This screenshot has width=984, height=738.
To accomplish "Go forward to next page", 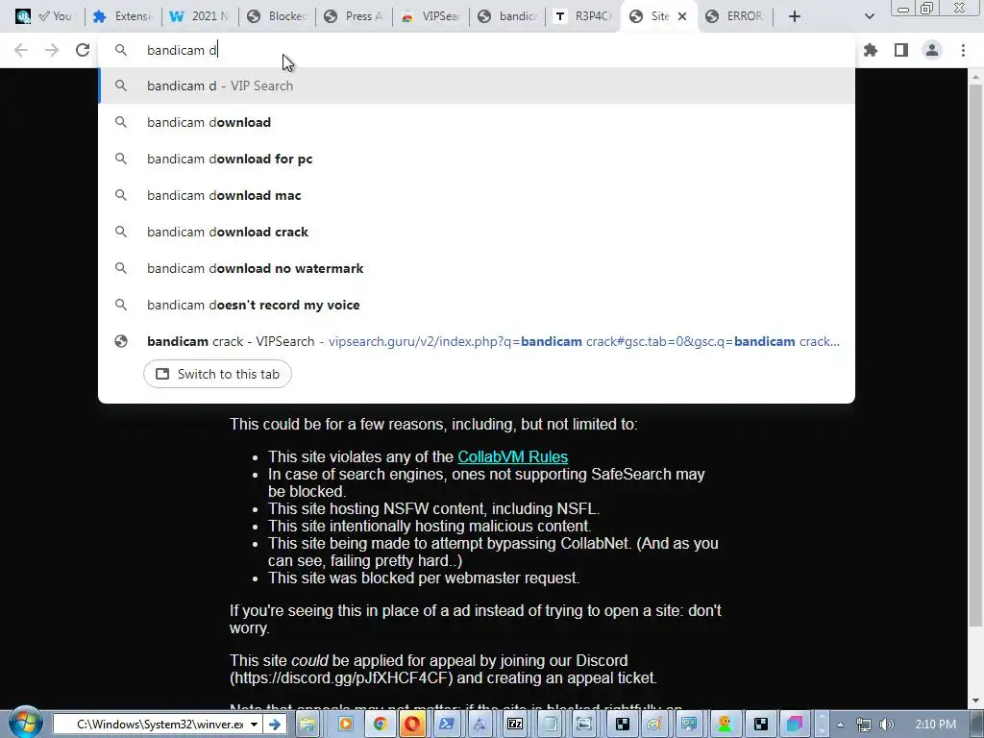I will pos(52,50).
